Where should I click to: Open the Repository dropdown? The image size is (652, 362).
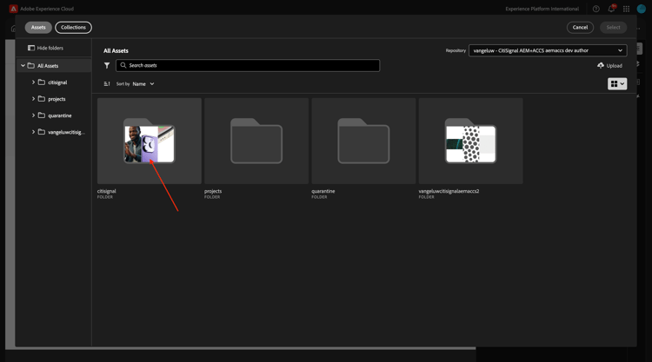tap(548, 50)
